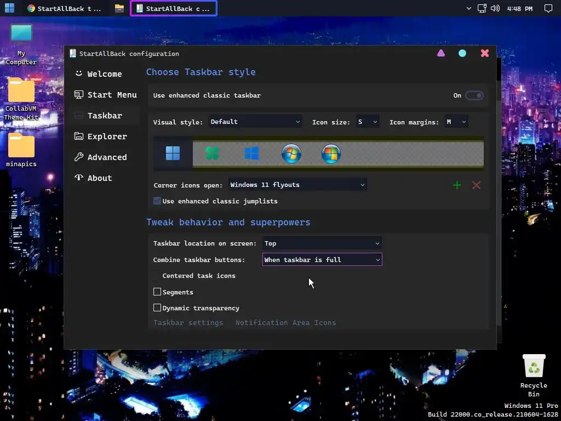
Task: Click the 4:48 PM taskbar clock
Action: (520, 9)
